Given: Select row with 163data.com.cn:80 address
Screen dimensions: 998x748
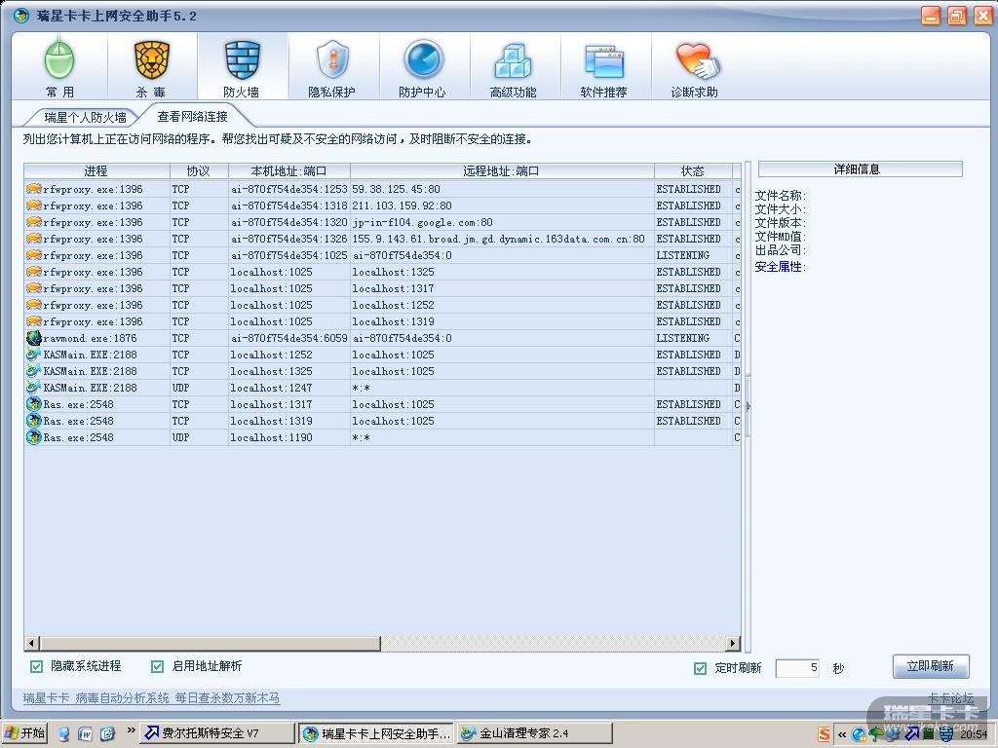Looking at the screenshot, I should coord(382,239).
